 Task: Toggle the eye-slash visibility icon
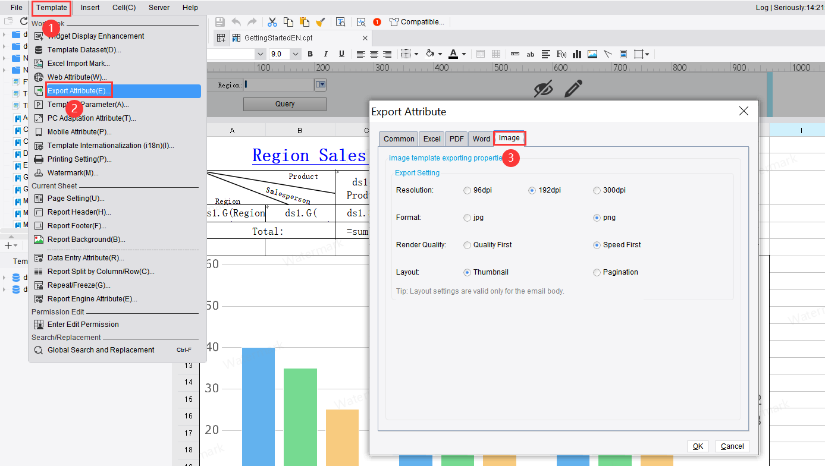pyautogui.click(x=543, y=89)
